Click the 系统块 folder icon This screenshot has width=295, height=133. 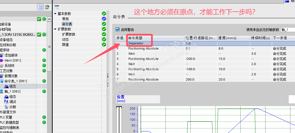point(2,66)
